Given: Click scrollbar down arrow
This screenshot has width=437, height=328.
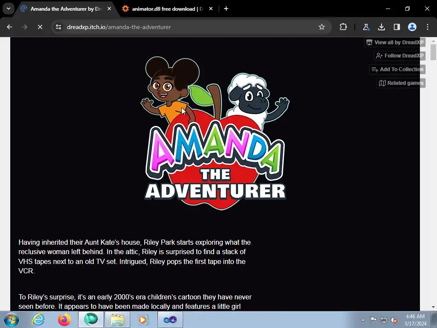Looking at the screenshot, I should point(433,307).
